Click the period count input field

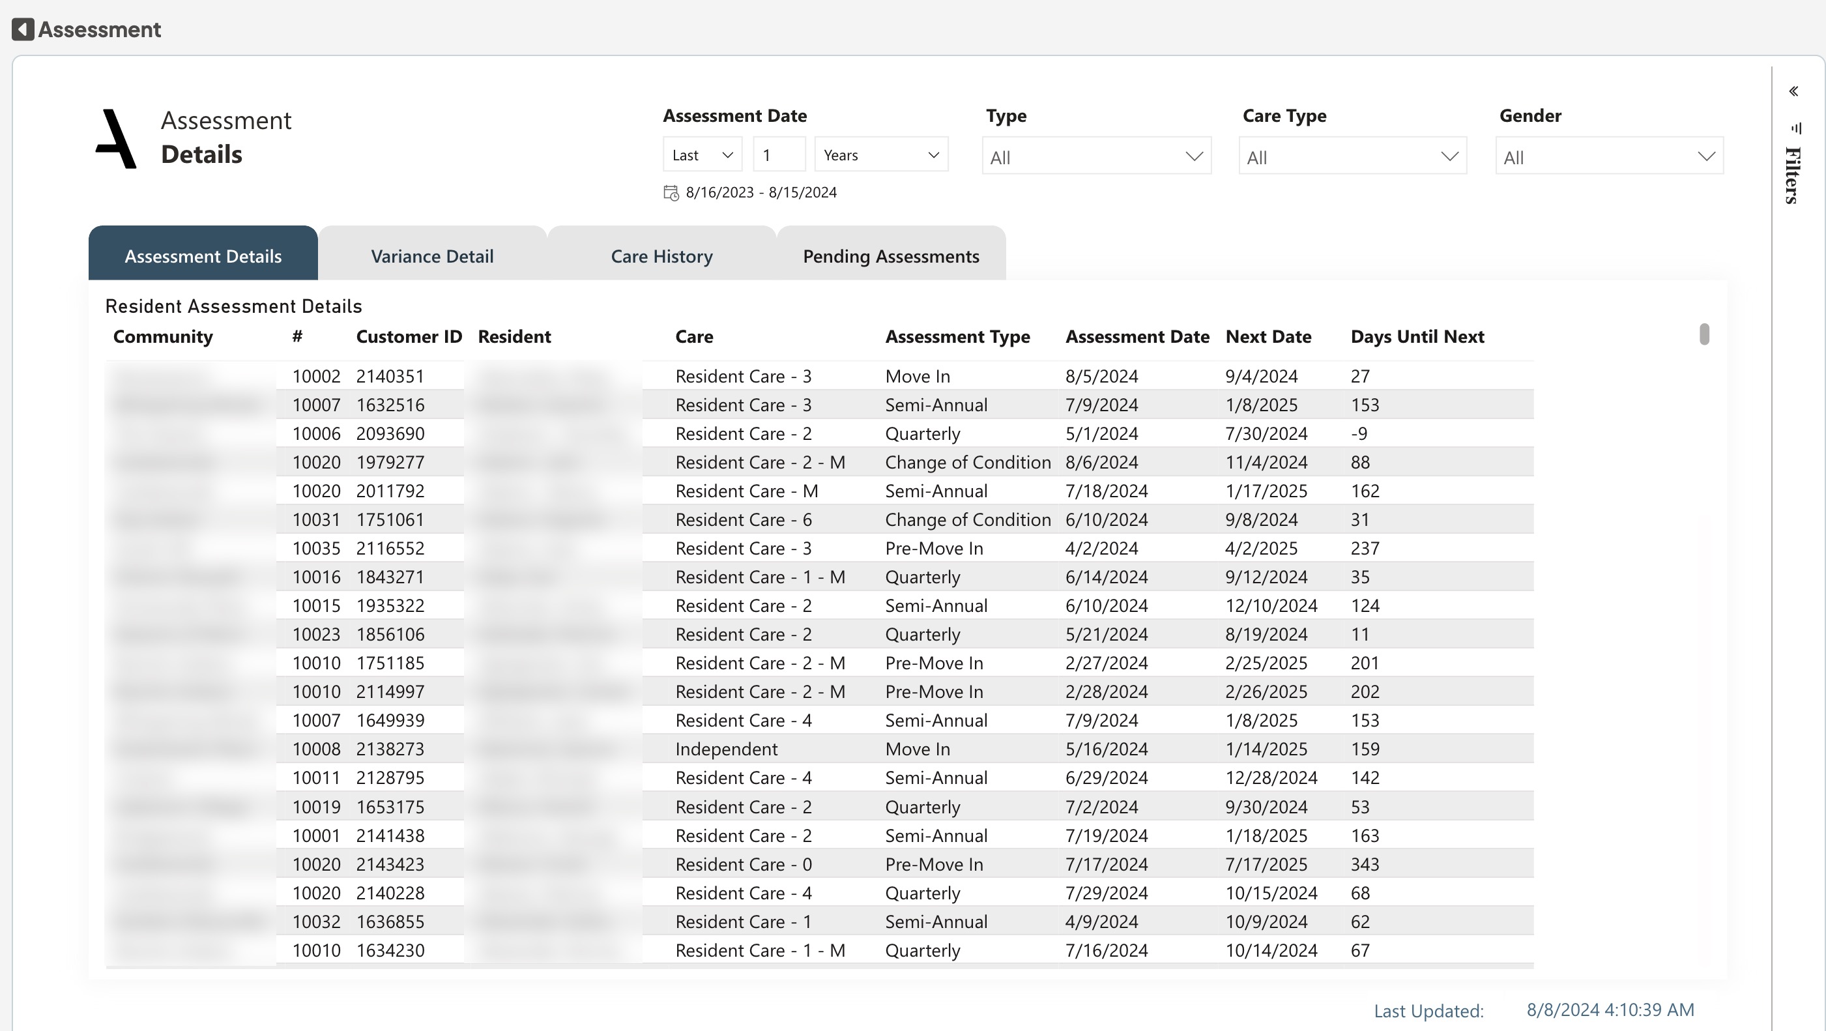point(778,154)
